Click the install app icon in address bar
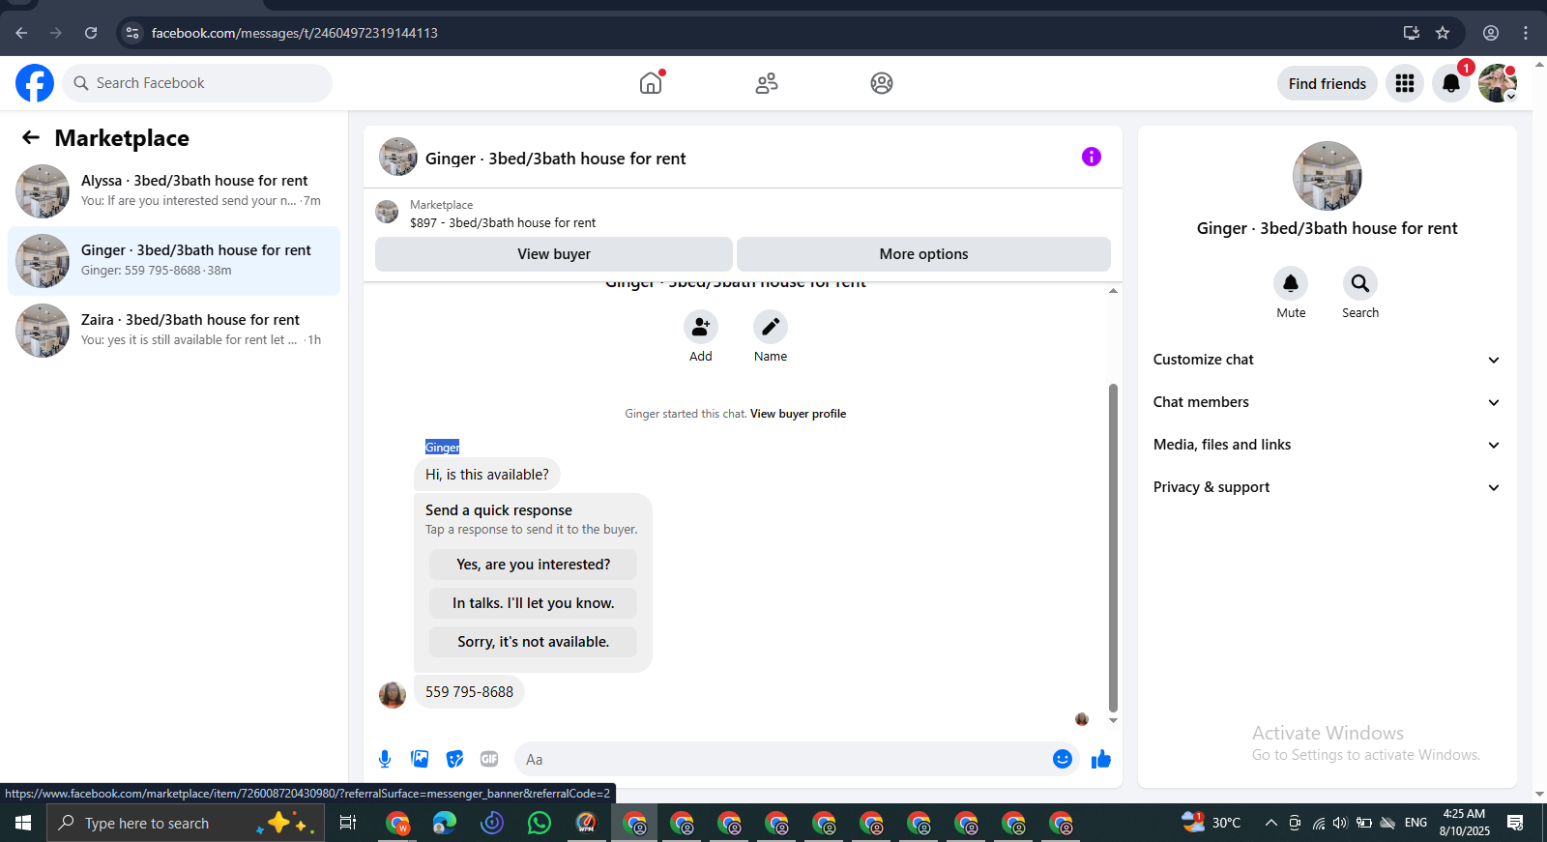The width and height of the screenshot is (1547, 842). pyautogui.click(x=1412, y=33)
